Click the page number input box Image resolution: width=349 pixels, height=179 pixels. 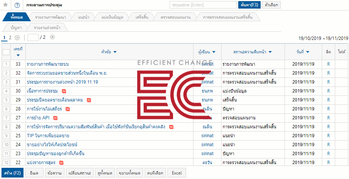click(33, 37)
